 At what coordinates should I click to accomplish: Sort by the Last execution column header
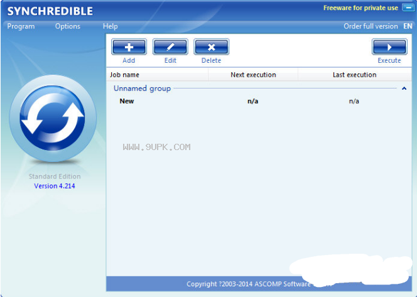coord(355,75)
